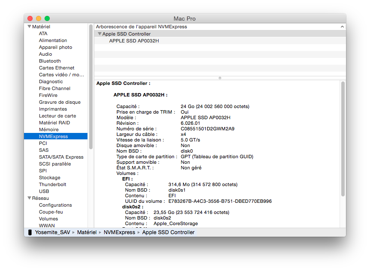Screen dimensions: 370x271
Task: Select Fibre Channel in the sidebar
Action: point(54,88)
